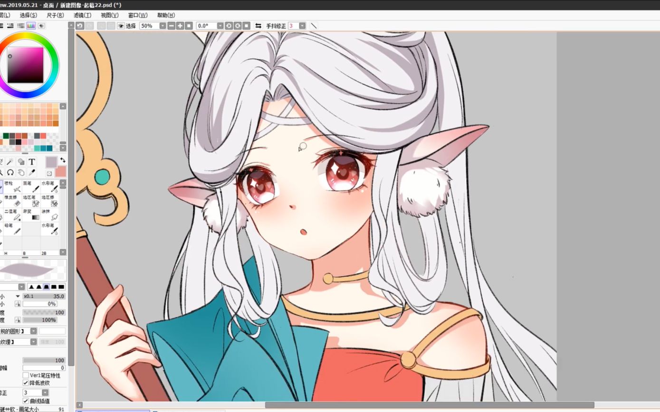Pick the dark green color swatch

(6, 136)
